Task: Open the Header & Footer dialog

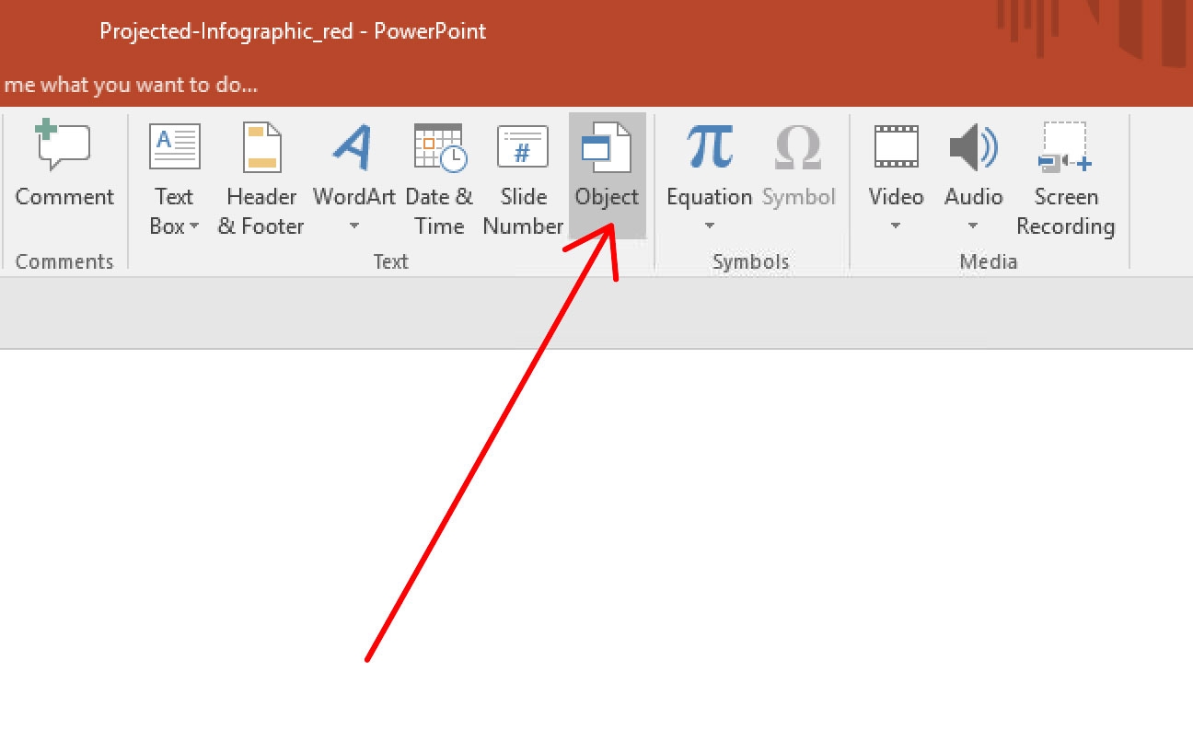Action: click(x=261, y=175)
